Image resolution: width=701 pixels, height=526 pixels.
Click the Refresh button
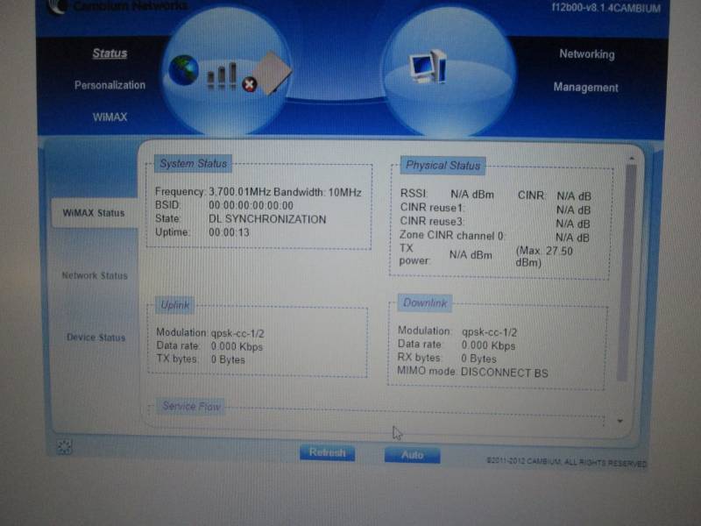(x=327, y=453)
